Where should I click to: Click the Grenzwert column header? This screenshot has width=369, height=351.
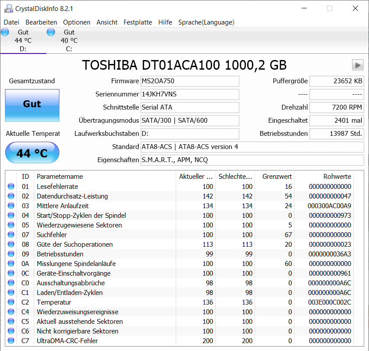(275, 177)
